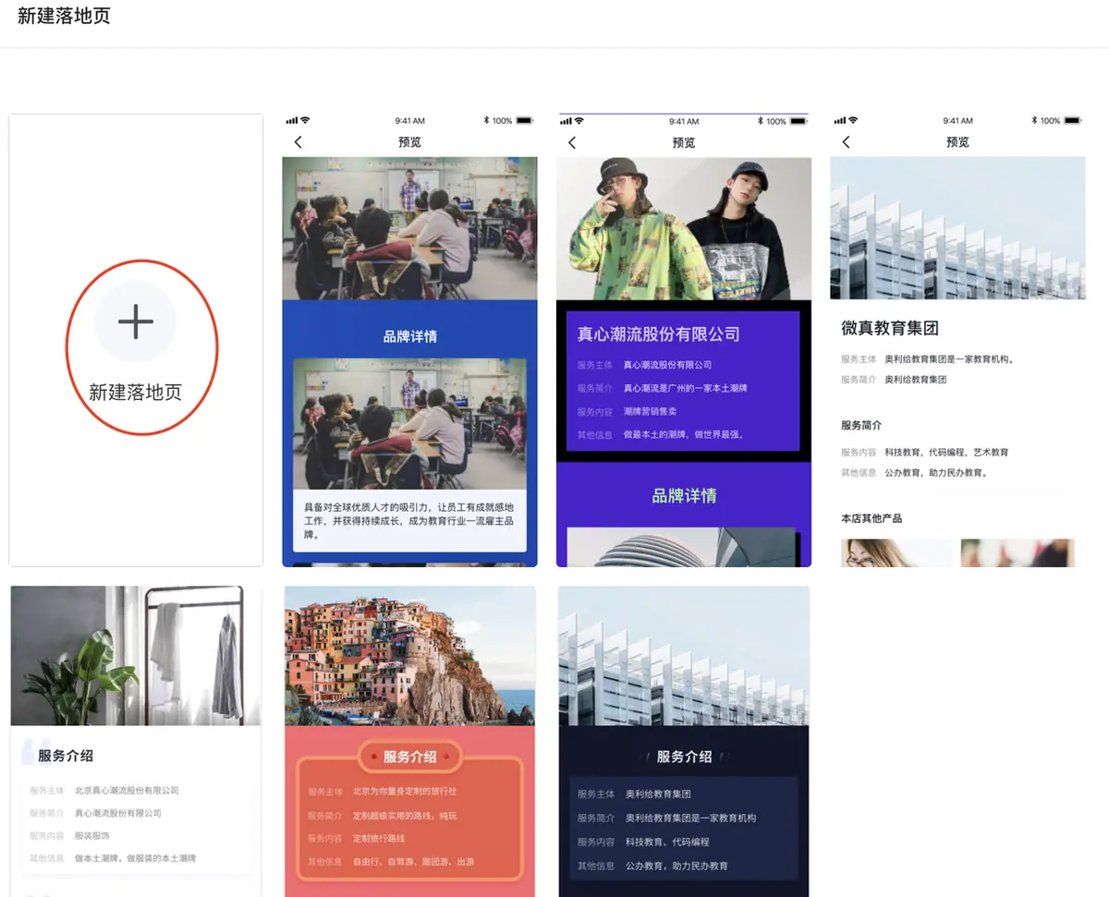The height and width of the screenshot is (897, 1109).
Task: Click text 公办教育，助力民办教育。 in 微真 template
Action: coord(937,473)
